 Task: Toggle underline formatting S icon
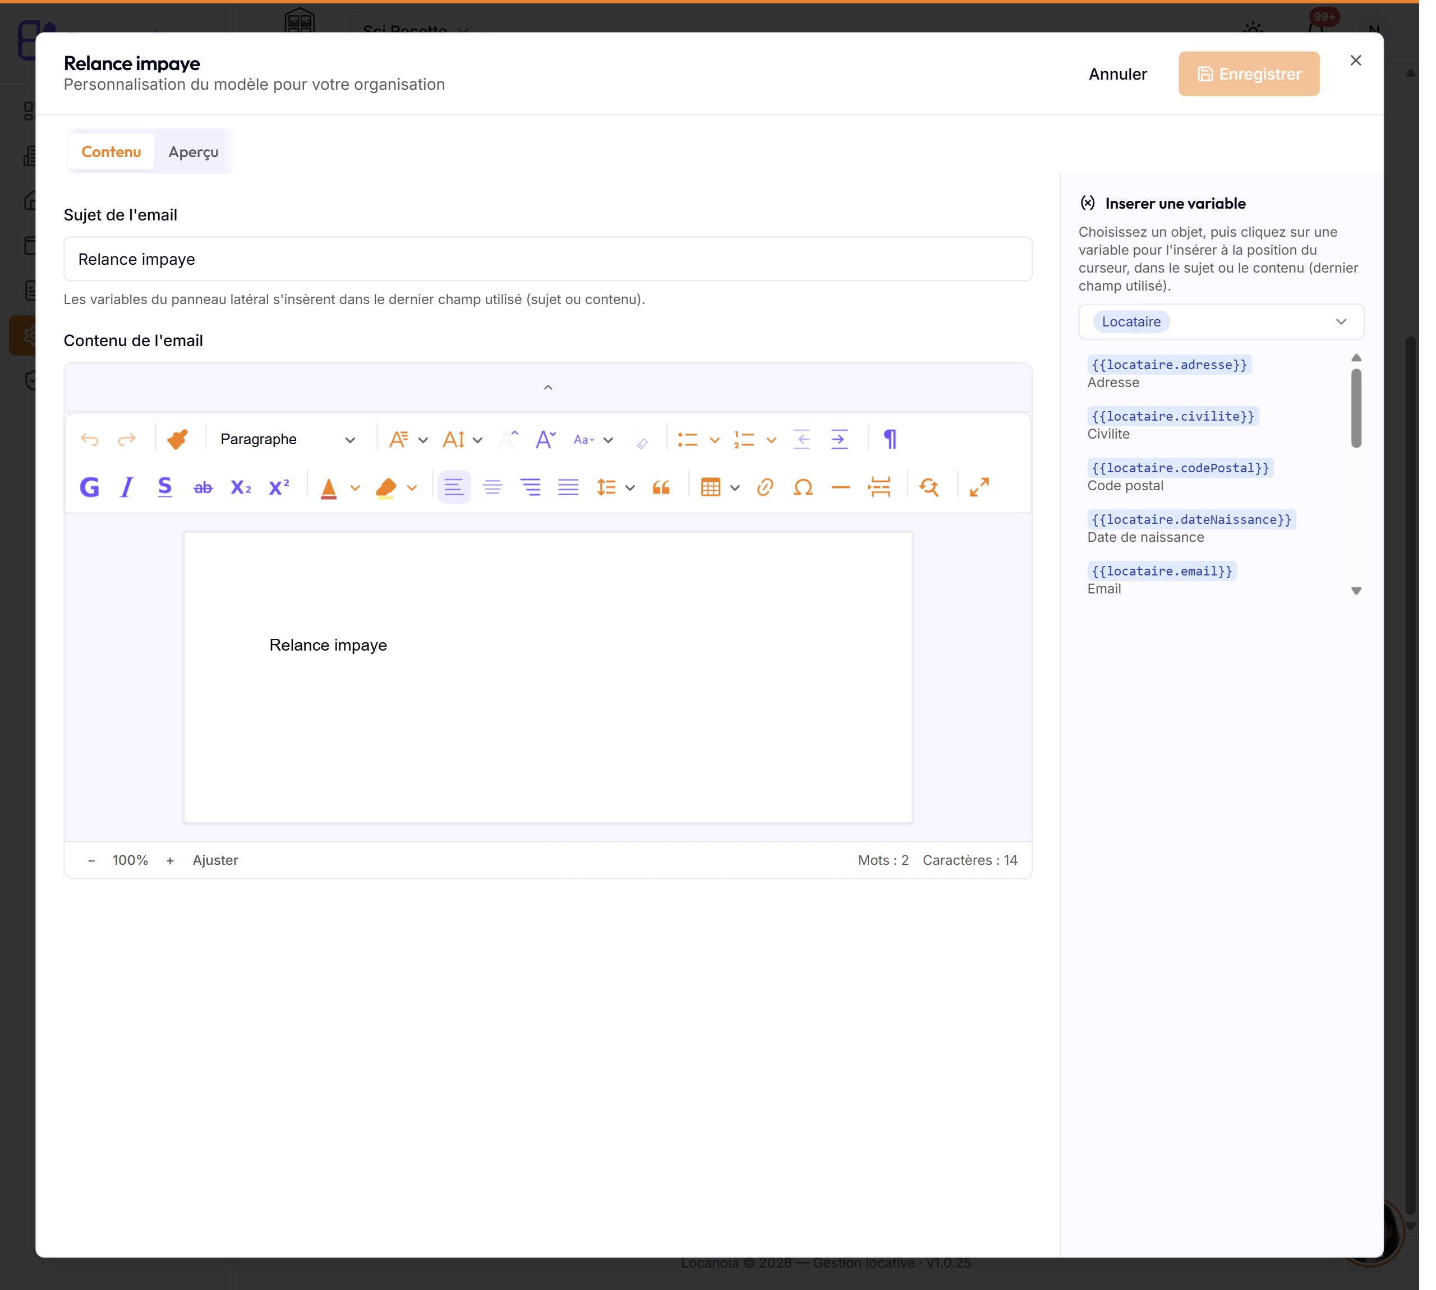point(164,487)
